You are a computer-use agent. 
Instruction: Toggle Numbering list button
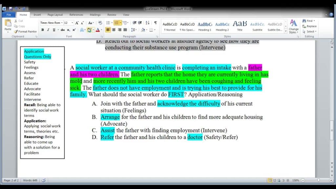click(116, 23)
